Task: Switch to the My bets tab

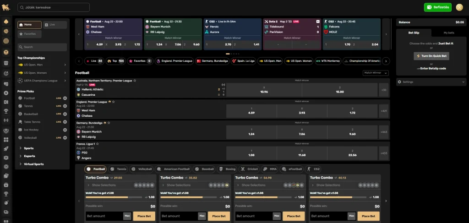Action: pos(449,33)
